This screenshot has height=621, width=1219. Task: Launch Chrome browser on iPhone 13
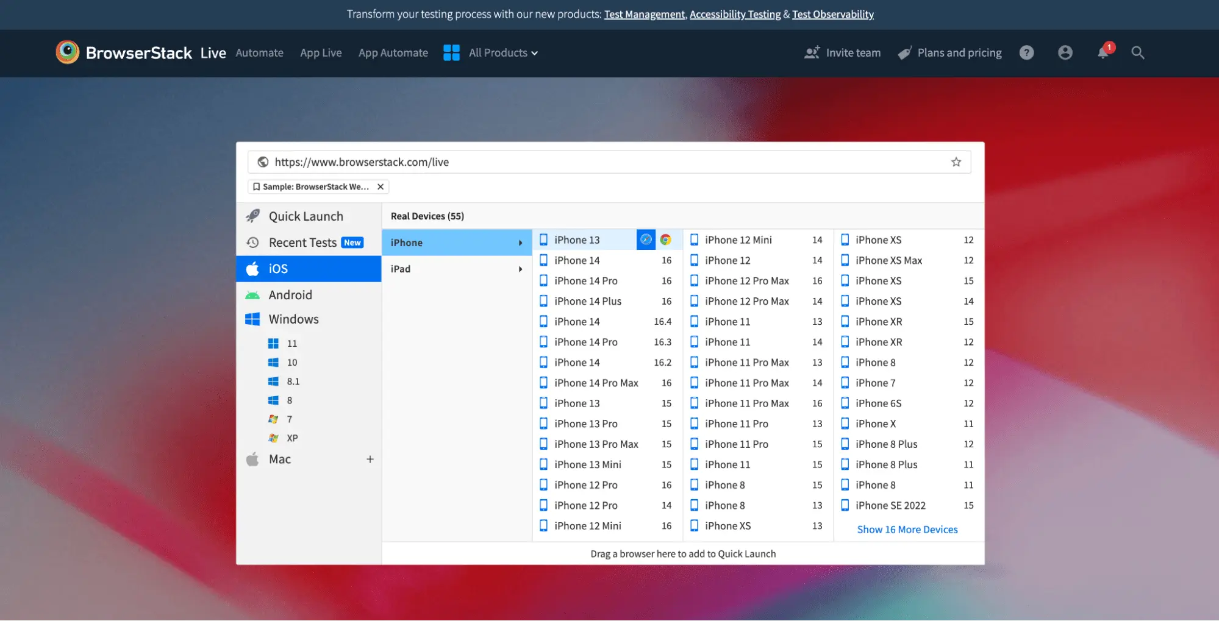[x=666, y=240]
